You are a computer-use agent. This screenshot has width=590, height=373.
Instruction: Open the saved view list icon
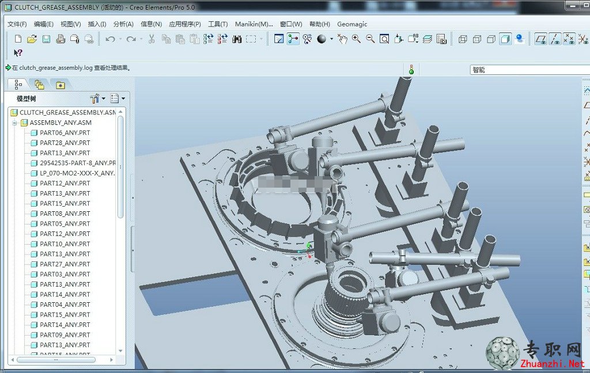pos(413,39)
